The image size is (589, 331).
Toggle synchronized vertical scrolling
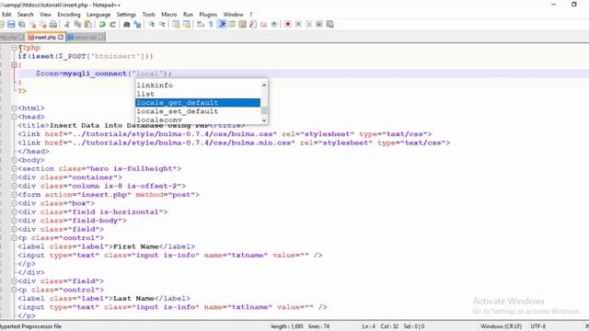[176, 25]
